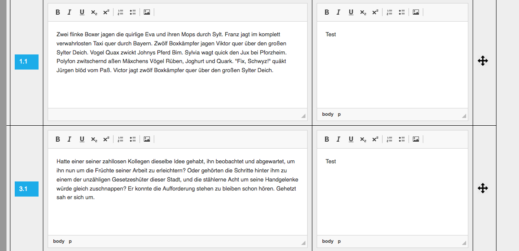Toggle underline in the row 1.1 right editor

(351, 12)
